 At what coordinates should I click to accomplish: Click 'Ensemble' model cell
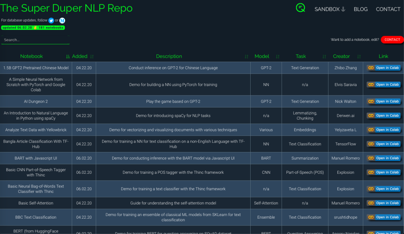point(266,217)
